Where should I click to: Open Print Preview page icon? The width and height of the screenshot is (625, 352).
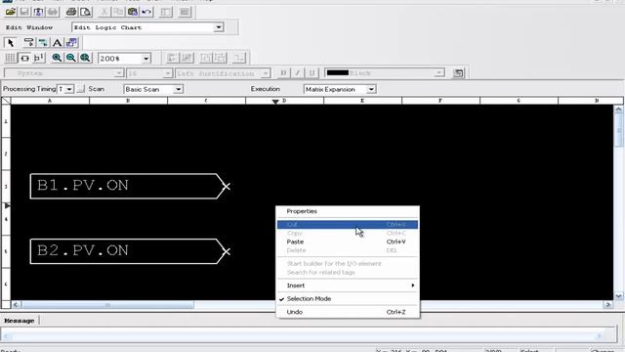click(x=85, y=12)
